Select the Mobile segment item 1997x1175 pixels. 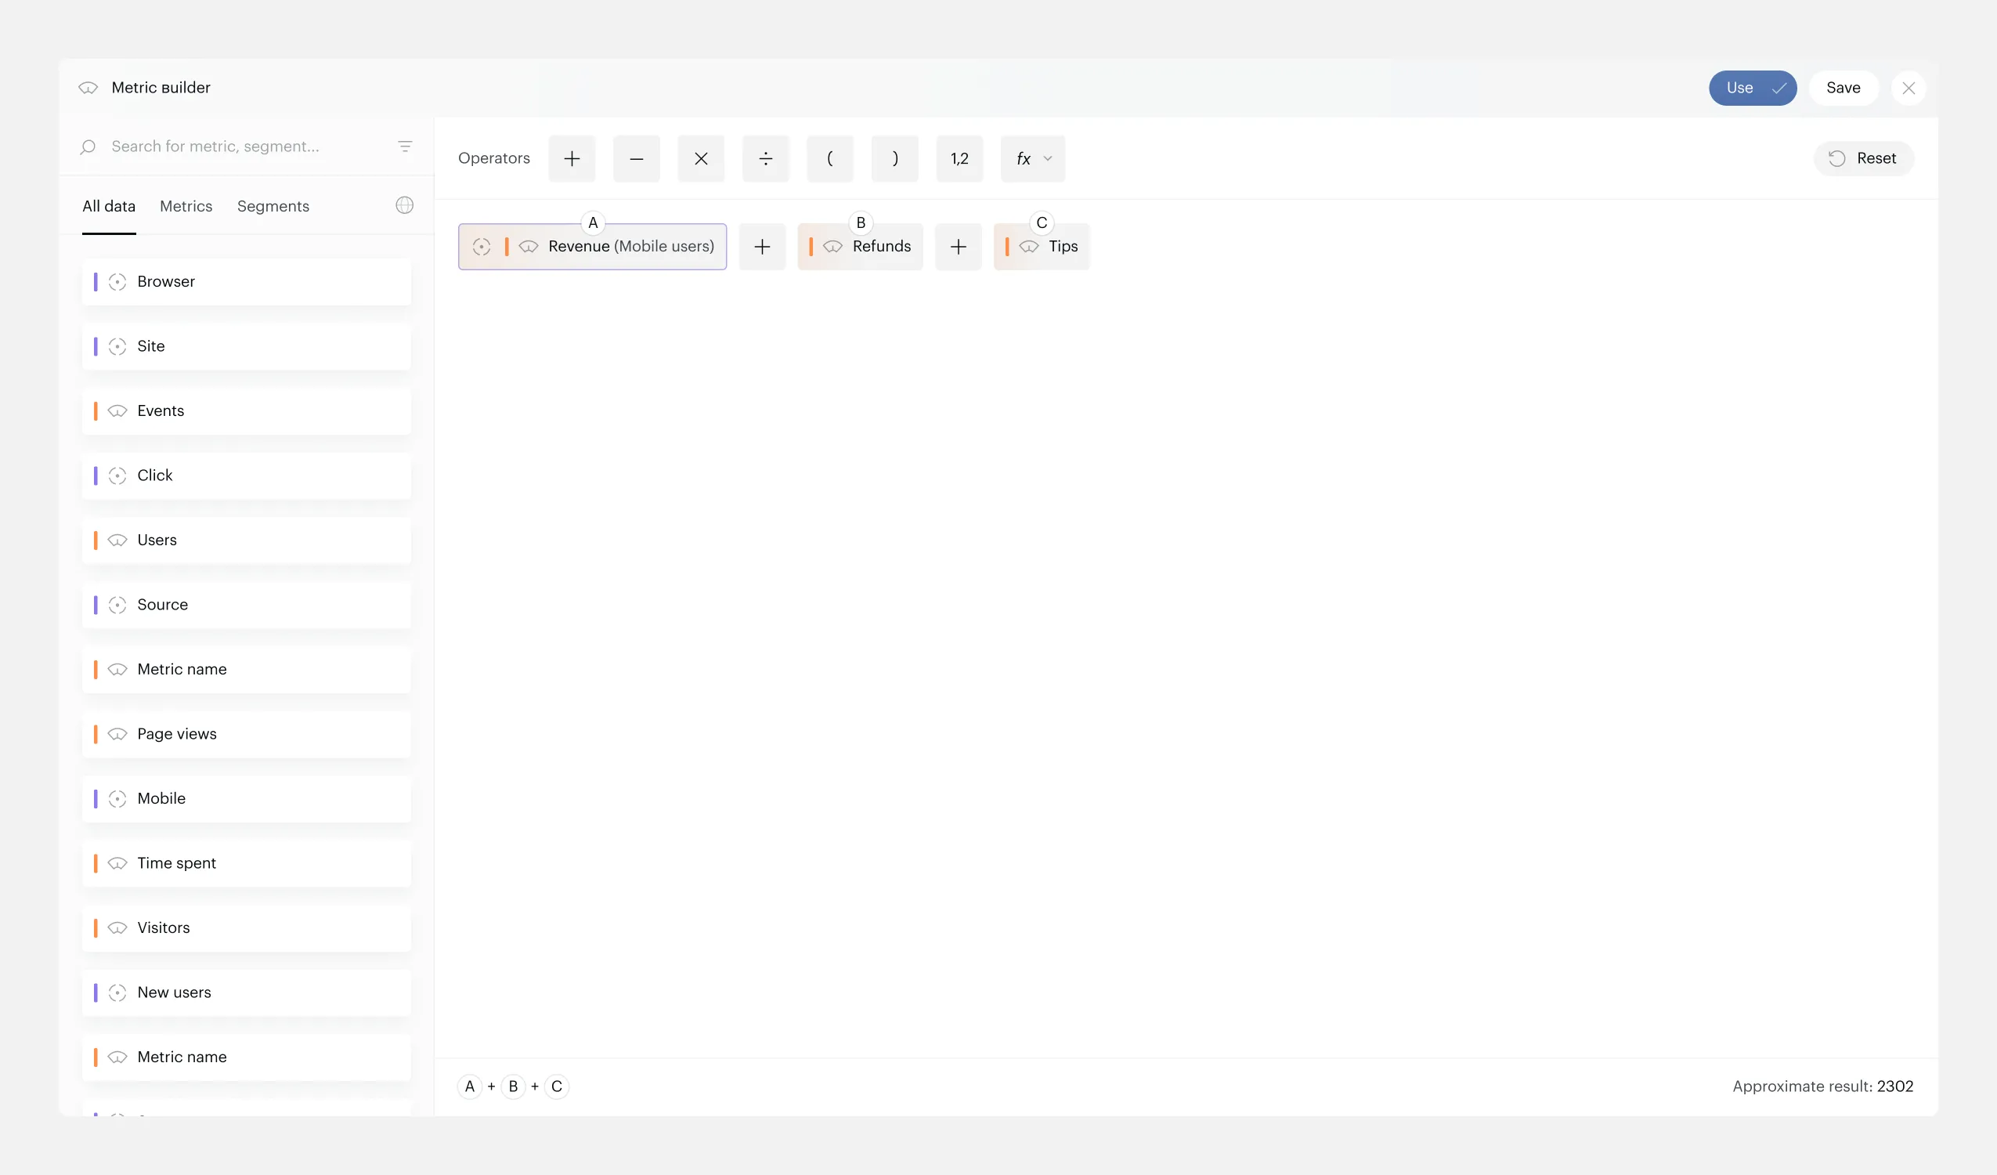coord(247,798)
